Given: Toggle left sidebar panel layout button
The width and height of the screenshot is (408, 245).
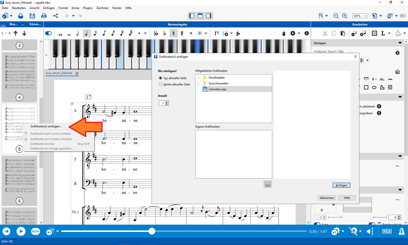Looking at the screenshot, I should click(192, 16).
